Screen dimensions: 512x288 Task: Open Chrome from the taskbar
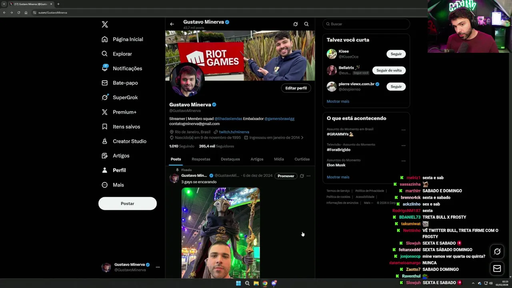265,283
